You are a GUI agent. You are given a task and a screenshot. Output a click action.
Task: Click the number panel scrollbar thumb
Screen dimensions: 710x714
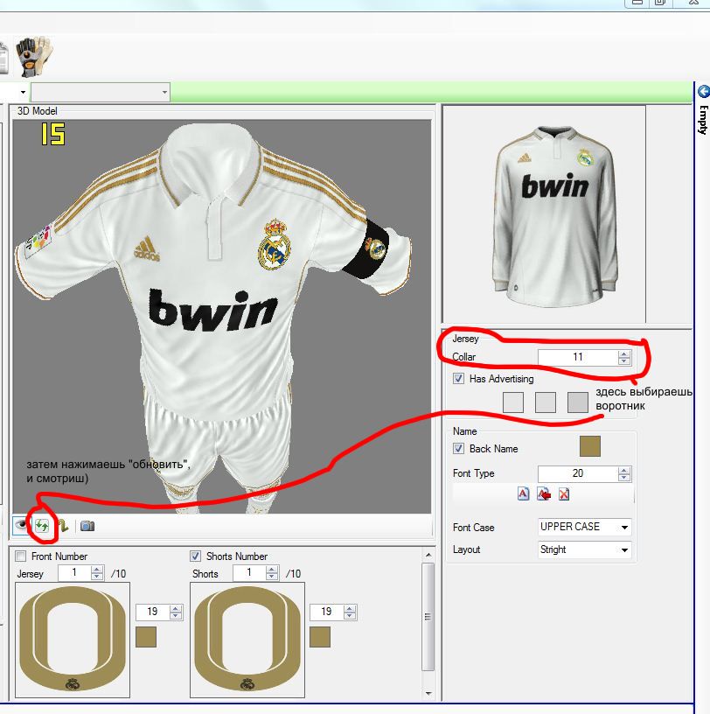pyautogui.click(x=428, y=617)
